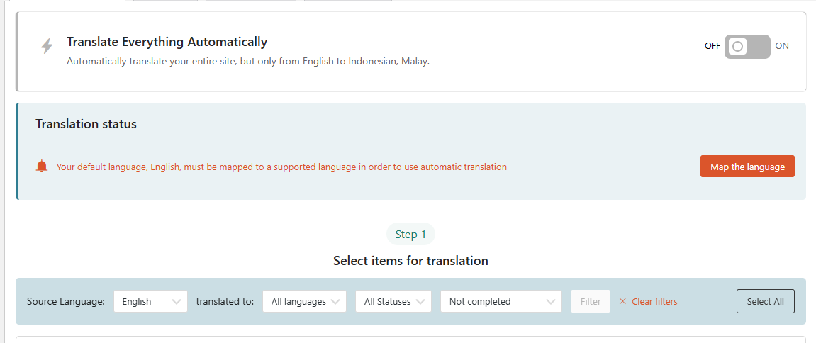Click the Map the language button
This screenshot has height=343, width=816.
pyautogui.click(x=747, y=167)
